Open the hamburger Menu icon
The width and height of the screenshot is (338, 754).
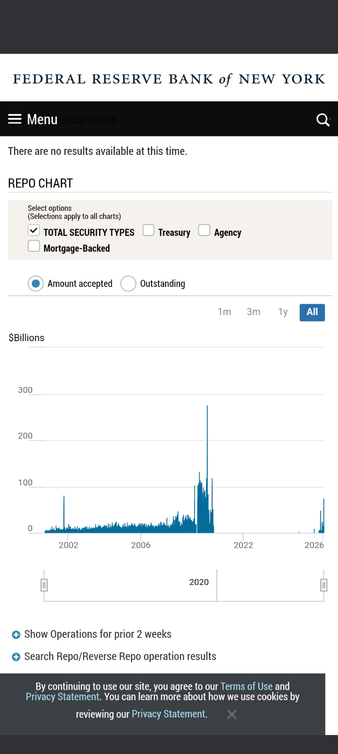[x=15, y=119]
